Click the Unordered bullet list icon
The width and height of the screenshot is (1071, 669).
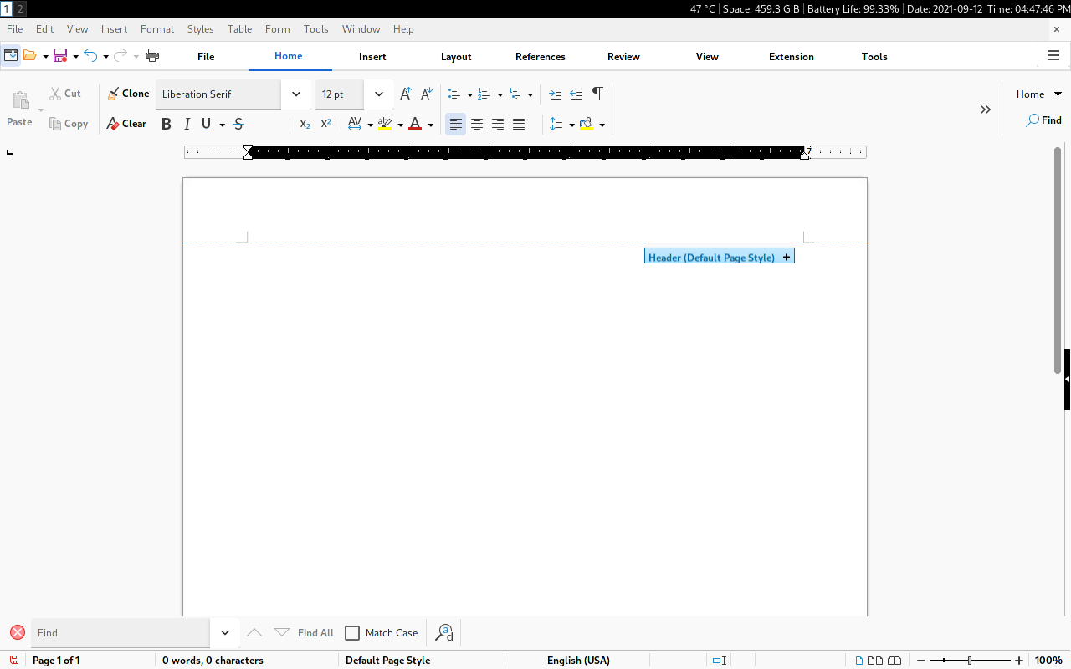click(x=454, y=94)
